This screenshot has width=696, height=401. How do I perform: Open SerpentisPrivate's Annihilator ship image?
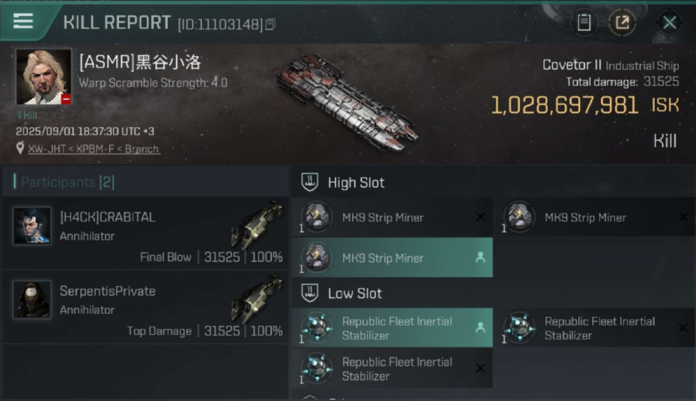tap(257, 298)
